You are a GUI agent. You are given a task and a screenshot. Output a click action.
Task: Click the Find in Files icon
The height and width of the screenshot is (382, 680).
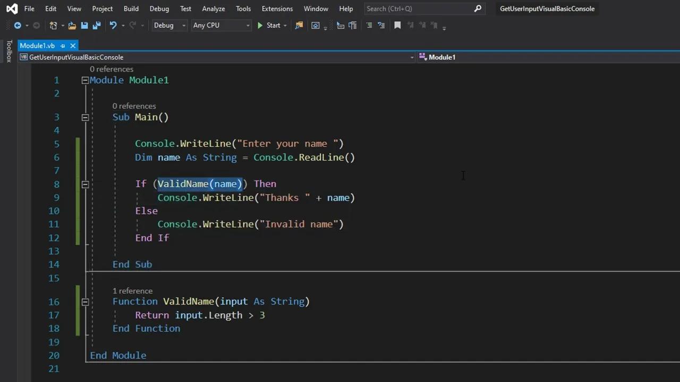(x=299, y=25)
